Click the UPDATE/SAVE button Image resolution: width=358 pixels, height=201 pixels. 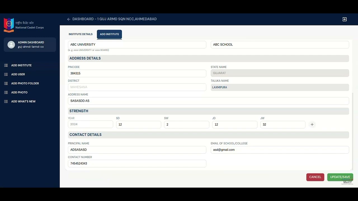[340, 177]
